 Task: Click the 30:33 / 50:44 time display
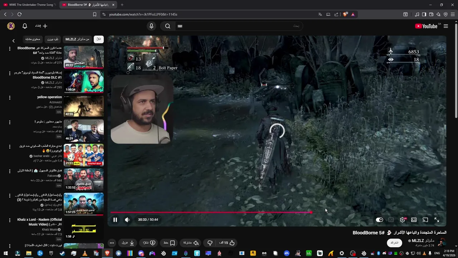(148, 220)
